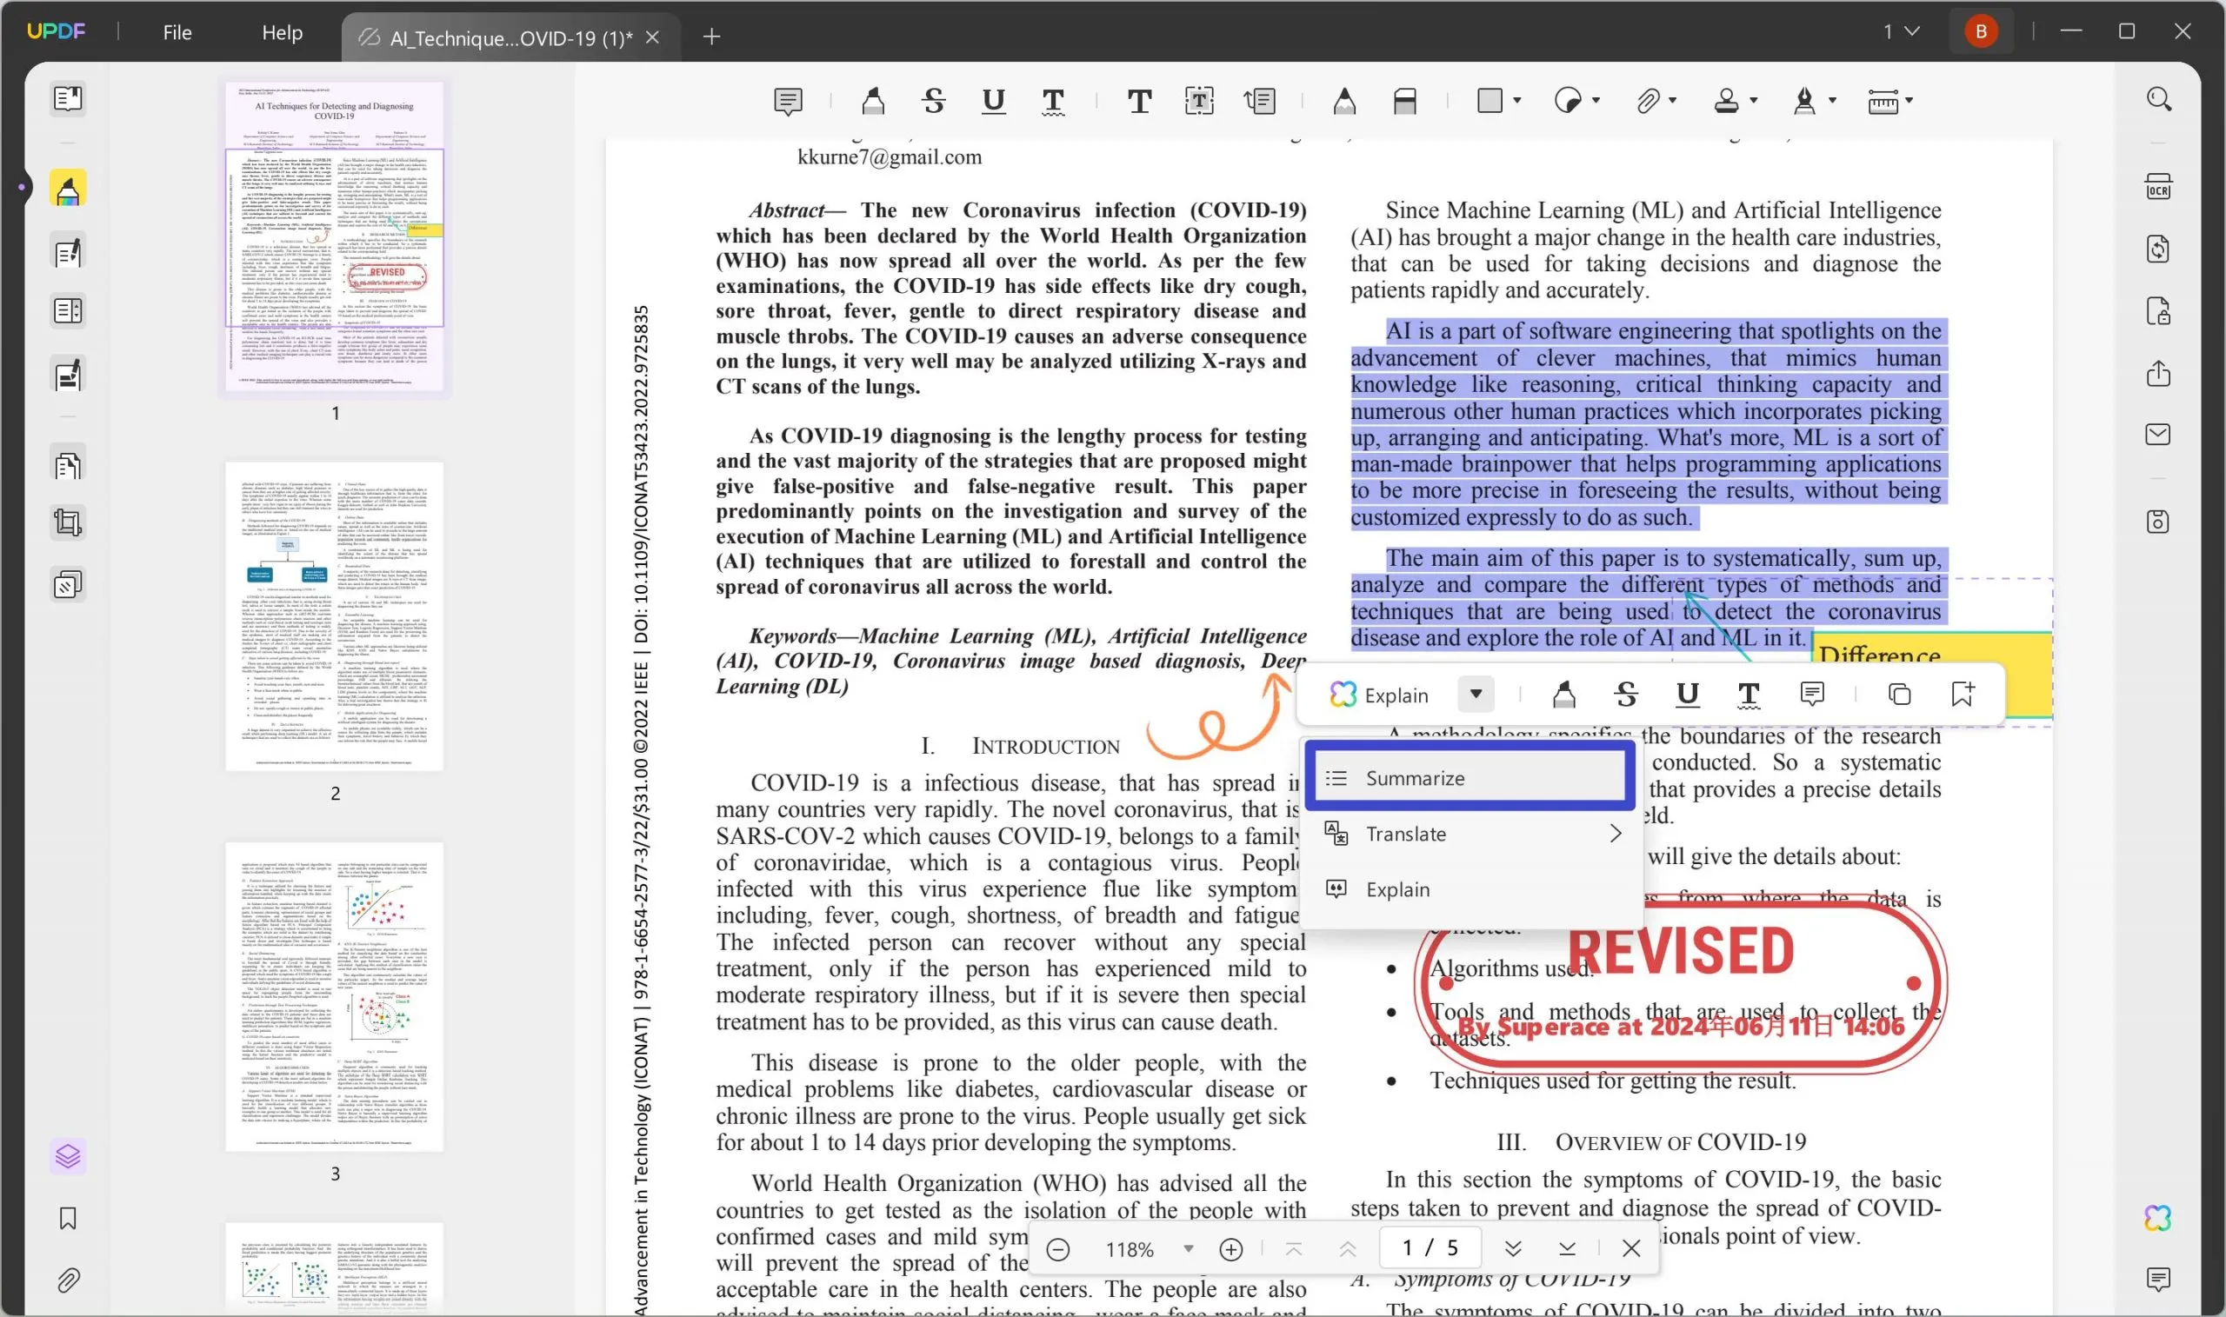Open search in the right sidebar
Viewport: 2226px width, 1317px height.
pyautogui.click(x=2160, y=97)
